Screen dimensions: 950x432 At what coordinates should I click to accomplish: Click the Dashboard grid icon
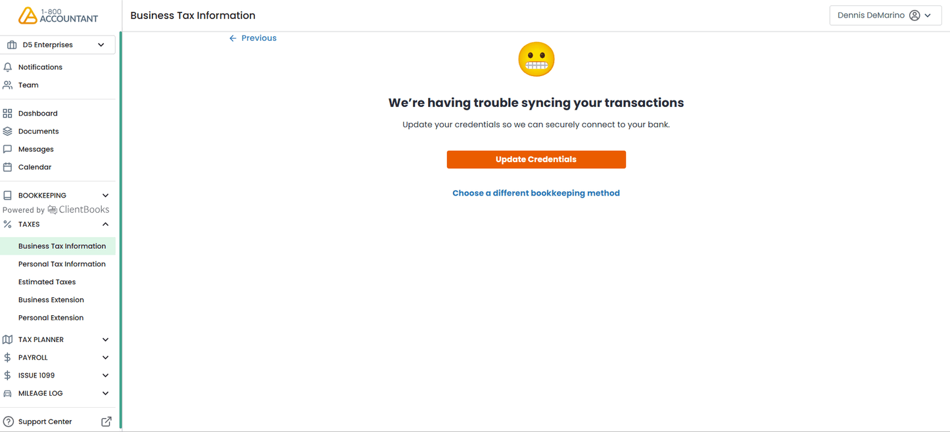(x=8, y=114)
